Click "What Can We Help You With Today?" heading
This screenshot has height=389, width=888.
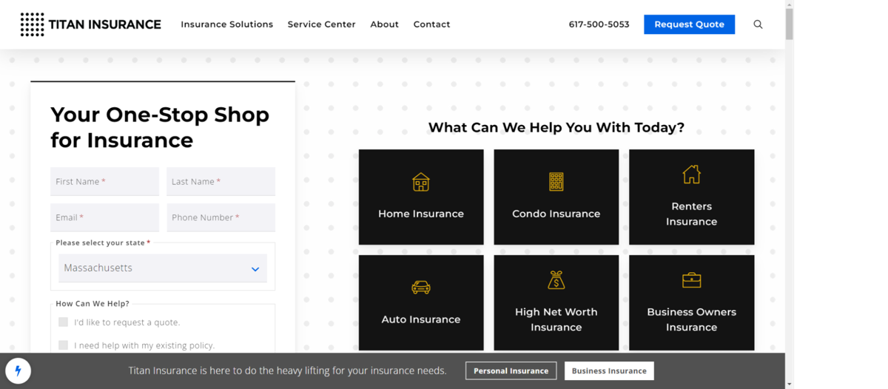(x=556, y=127)
